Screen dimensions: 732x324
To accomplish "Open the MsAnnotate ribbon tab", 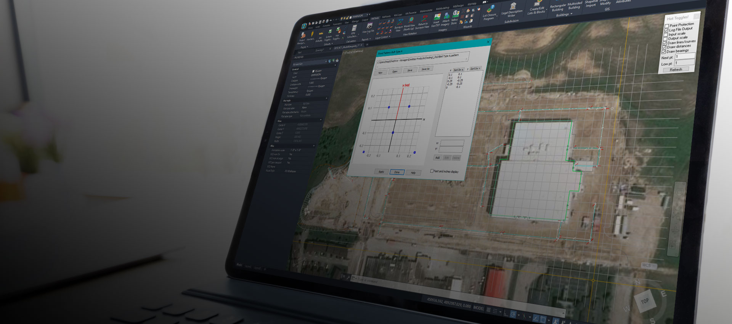I will point(426,11).
